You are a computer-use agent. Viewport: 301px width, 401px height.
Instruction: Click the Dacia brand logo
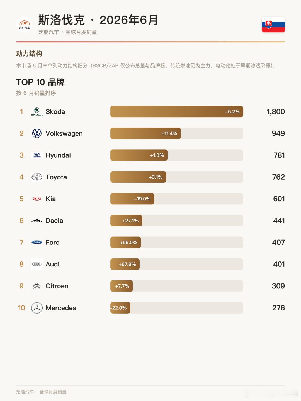click(37, 221)
